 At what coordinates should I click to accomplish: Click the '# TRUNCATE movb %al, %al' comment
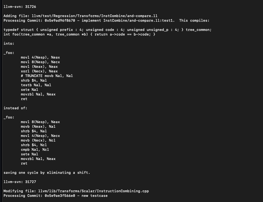tap(47, 76)
